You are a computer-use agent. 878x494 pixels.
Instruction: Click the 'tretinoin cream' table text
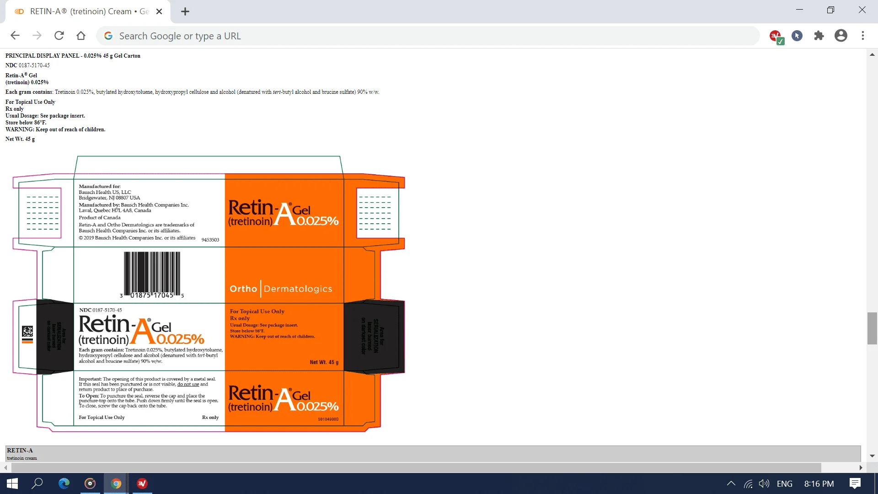(22, 458)
